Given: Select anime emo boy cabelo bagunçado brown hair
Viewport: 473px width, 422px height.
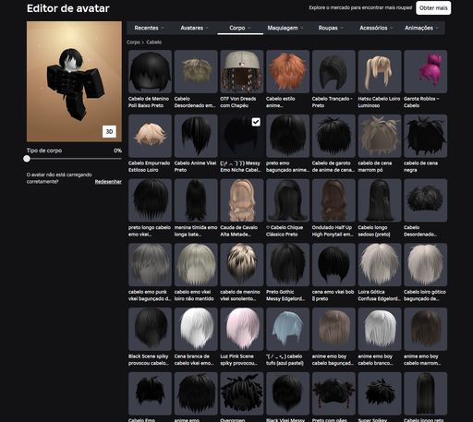Looking at the screenshot, I should 334,329.
